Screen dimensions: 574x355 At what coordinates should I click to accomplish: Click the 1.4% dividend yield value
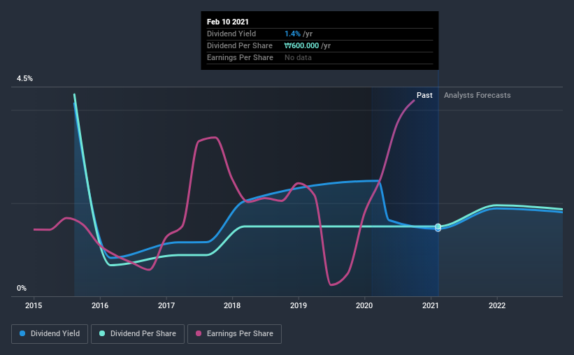(292, 34)
